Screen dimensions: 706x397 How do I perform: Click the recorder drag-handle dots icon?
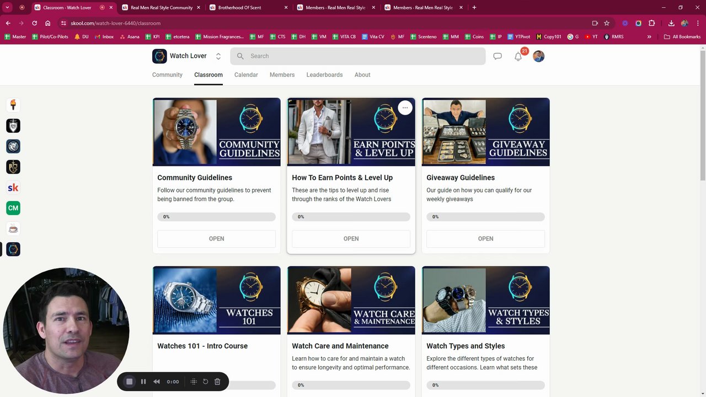tap(194, 382)
